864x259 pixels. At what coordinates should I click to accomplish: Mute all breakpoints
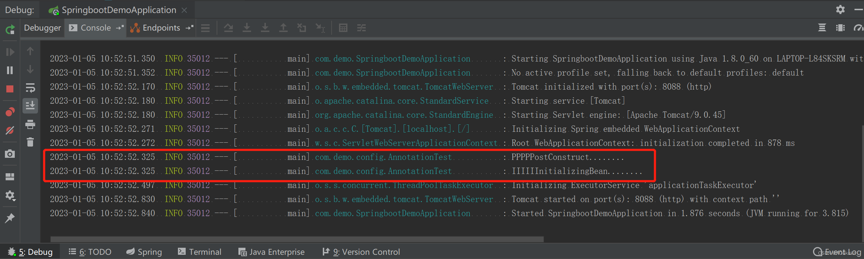[x=10, y=130]
